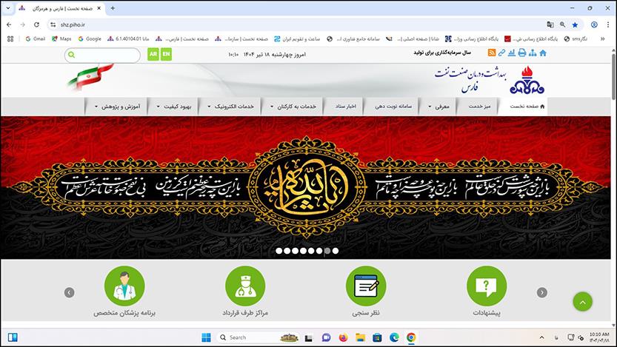Open the Chrome three-dot menu
Image resolution: width=617 pixels, height=347 pixels.
[608, 24]
